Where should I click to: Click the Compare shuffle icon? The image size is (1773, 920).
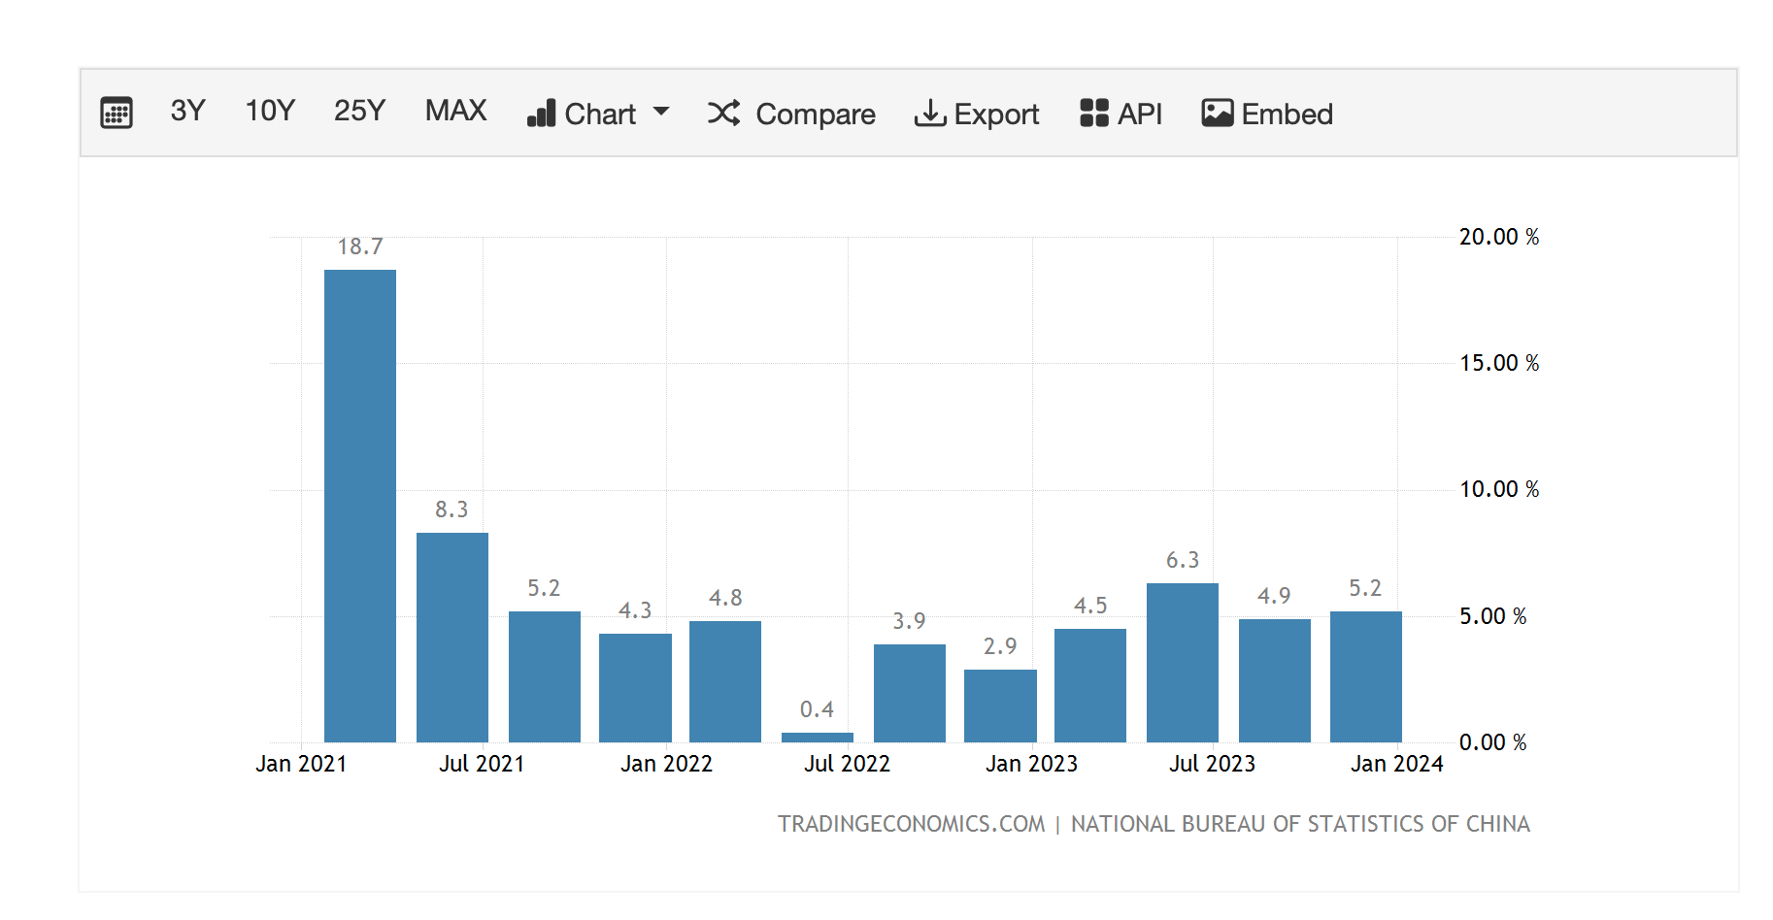pos(723,114)
